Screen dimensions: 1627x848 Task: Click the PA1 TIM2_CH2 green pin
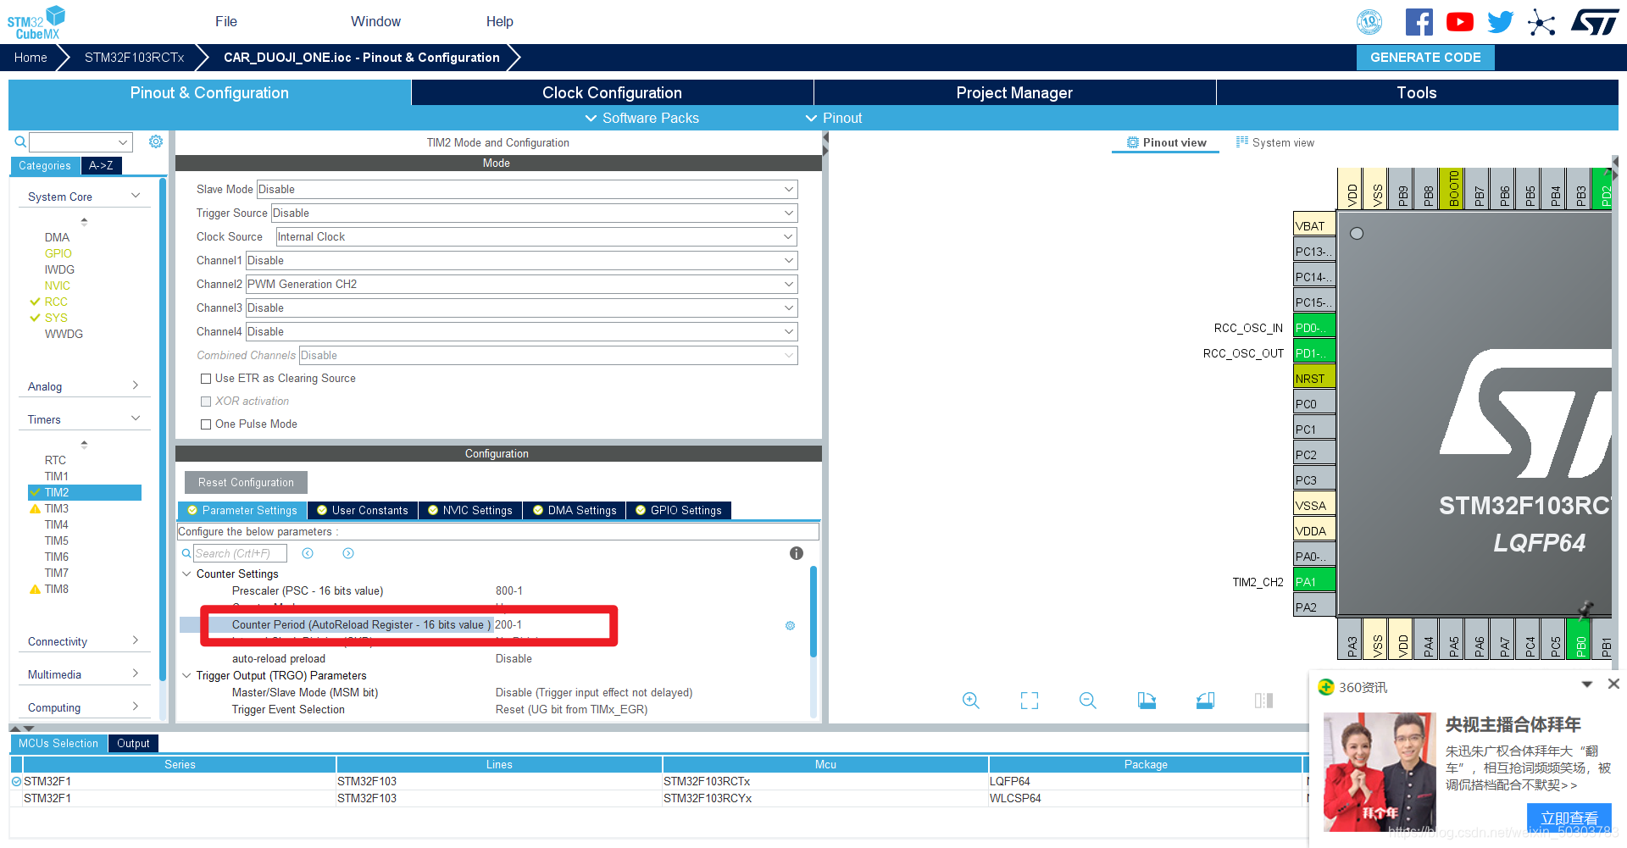[x=1314, y=582]
